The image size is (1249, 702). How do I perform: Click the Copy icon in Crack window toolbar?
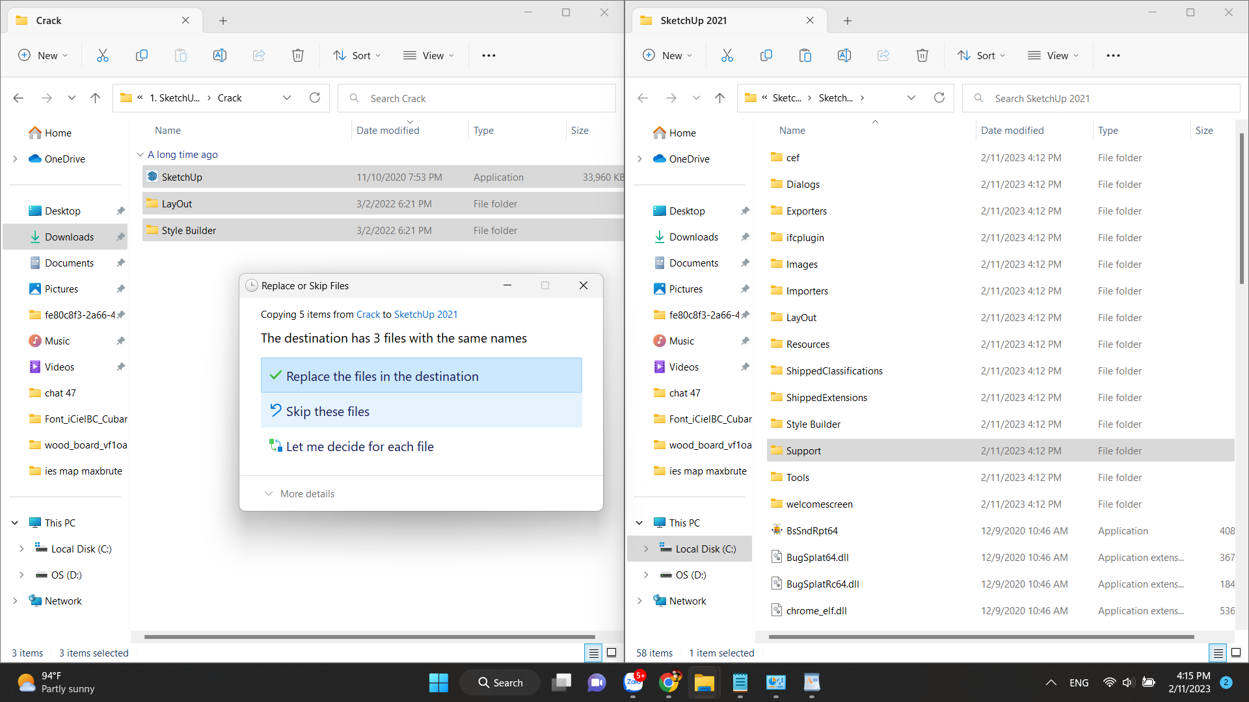pyautogui.click(x=141, y=55)
